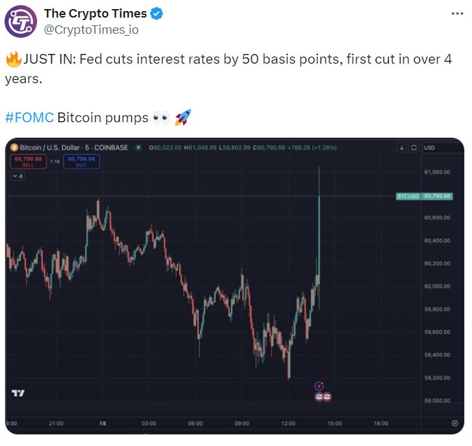
Task: Open the #FOMC hashtag link
Action: click(x=29, y=118)
